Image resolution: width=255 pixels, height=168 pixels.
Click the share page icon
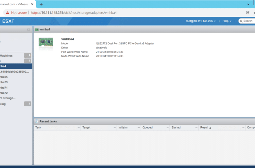(248, 12)
